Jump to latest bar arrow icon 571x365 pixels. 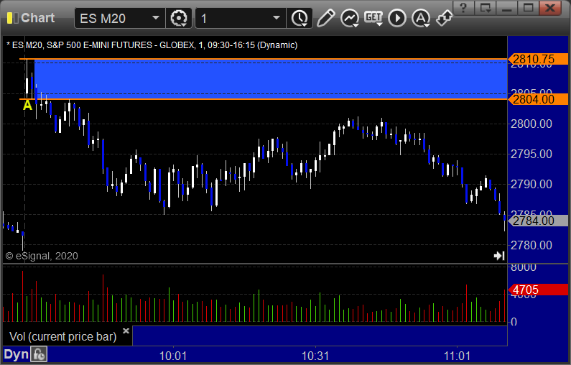(x=499, y=256)
